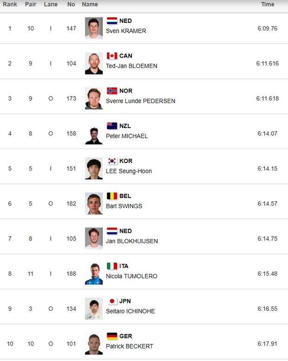
Task: Click Nicola TUMOLERO's headshot thumbnail
Action: [94, 274]
